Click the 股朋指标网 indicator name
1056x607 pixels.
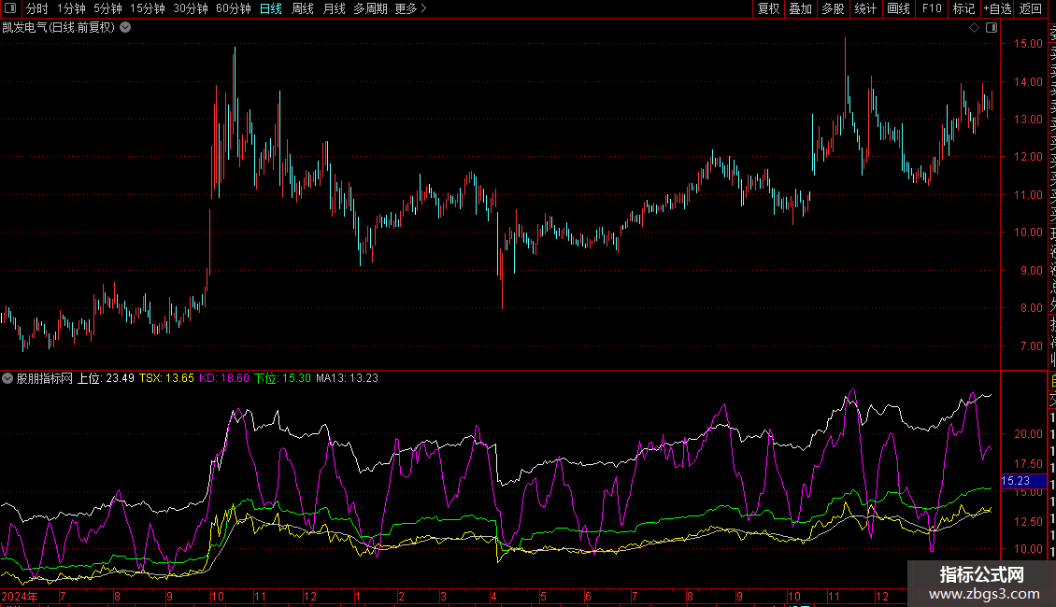click(45, 378)
